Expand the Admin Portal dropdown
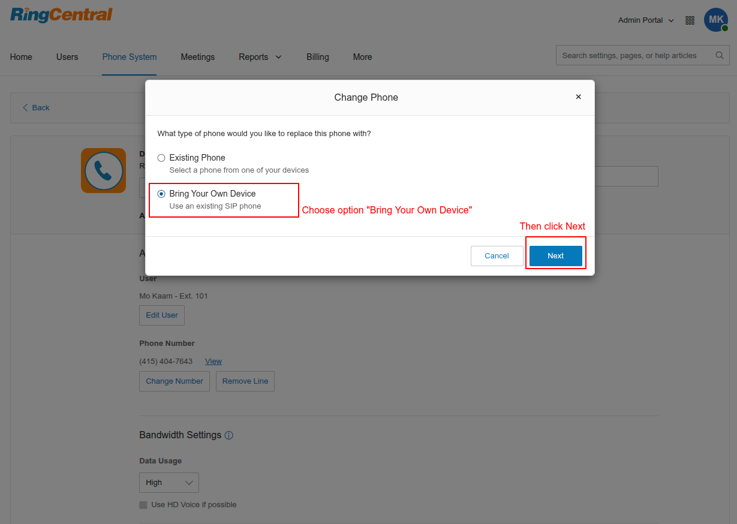This screenshot has height=524, width=737. [646, 20]
